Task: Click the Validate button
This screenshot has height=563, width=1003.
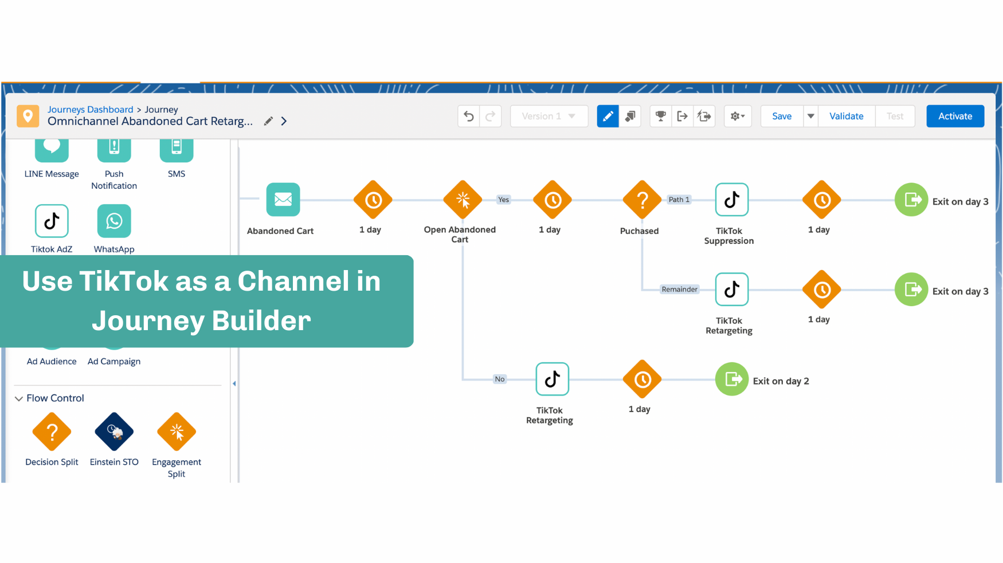Action: (847, 116)
